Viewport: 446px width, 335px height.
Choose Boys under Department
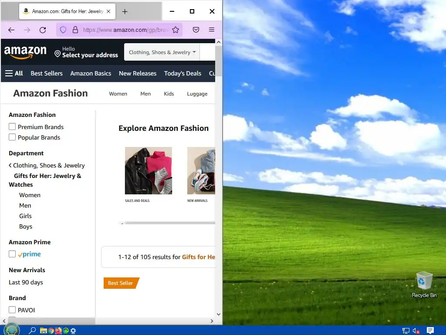coord(26,226)
